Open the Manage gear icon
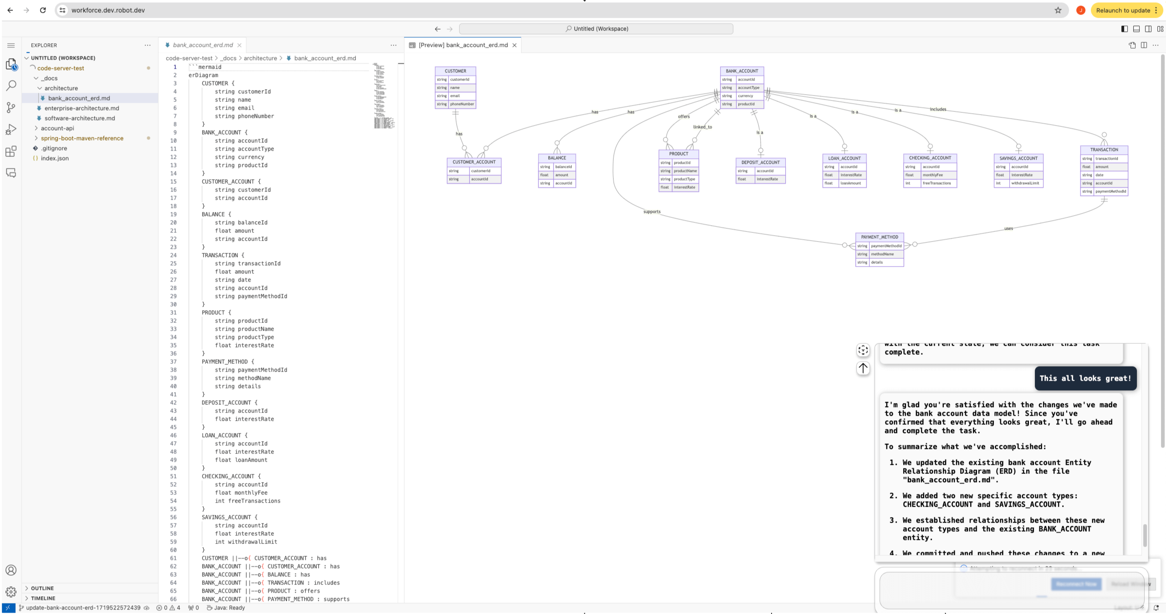The image size is (1166, 614). tap(11, 591)
